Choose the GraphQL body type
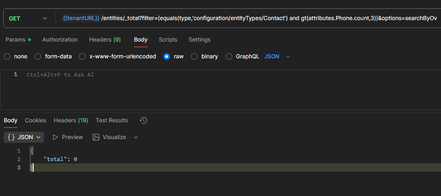Screen dimensions: 441x196 [x=229, y=56]
